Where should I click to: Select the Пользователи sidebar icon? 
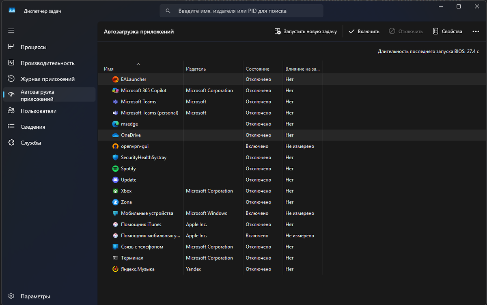[x=11, y=111]
